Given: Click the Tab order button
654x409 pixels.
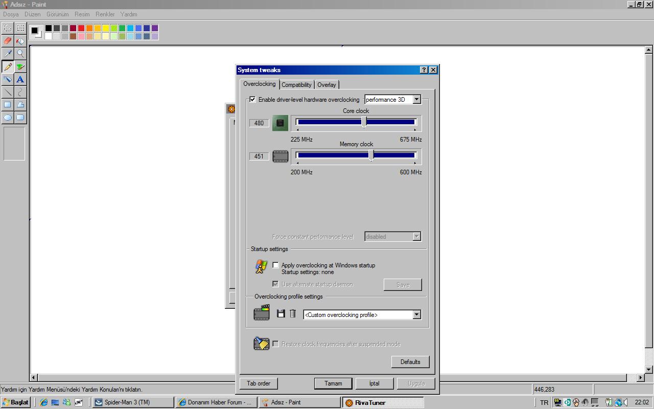Looking at the screenshot, I should [259, 383].
